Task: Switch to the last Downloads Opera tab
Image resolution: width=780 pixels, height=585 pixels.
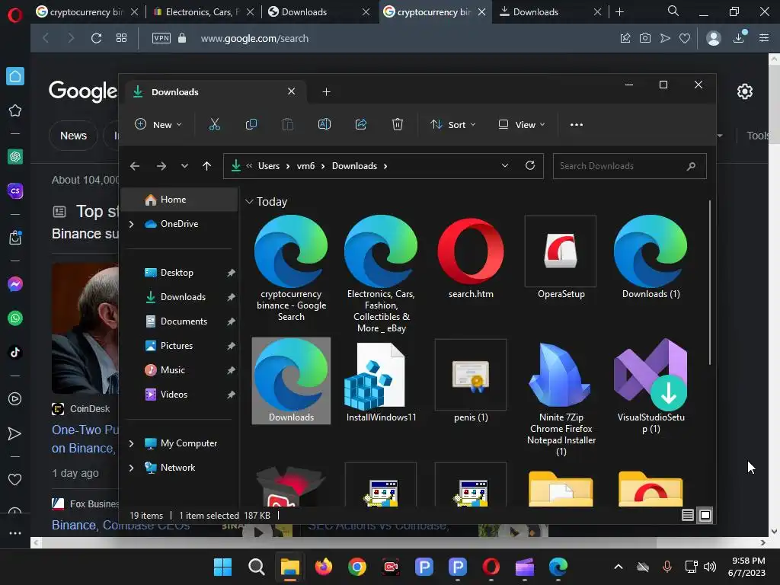Action: 549,12
